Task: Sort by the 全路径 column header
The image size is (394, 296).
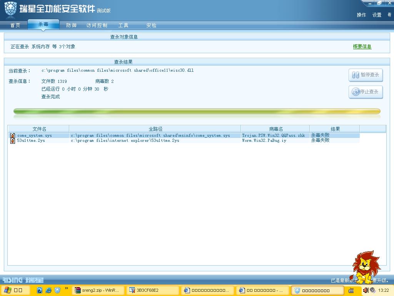Action: (x=155, y=129)
